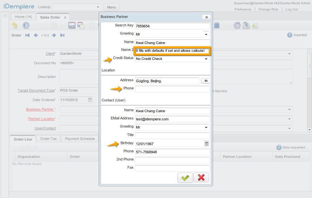Click the Location Phone input field
Viewport: 312px width, 198px height.
[172, 89]
